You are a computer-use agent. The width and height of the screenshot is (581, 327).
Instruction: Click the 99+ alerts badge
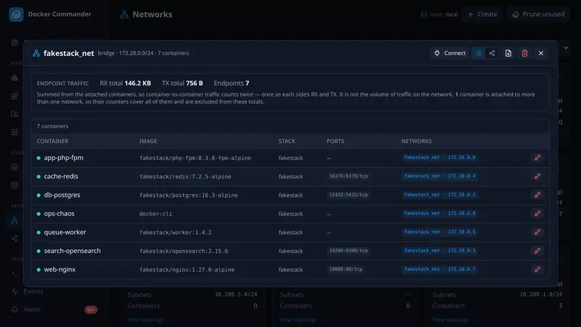(x=91, y=310)
